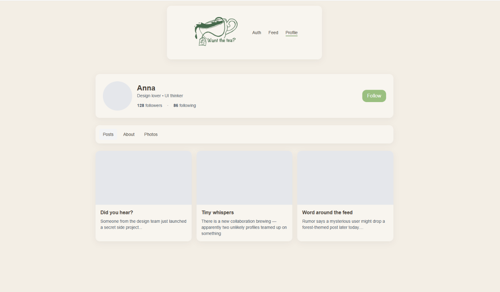Open the 128 followers list
The width and height of the screenshot is (500, 292).
pos(150,106)
